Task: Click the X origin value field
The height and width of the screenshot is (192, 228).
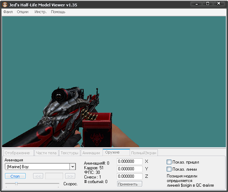Action: (130, 161)
